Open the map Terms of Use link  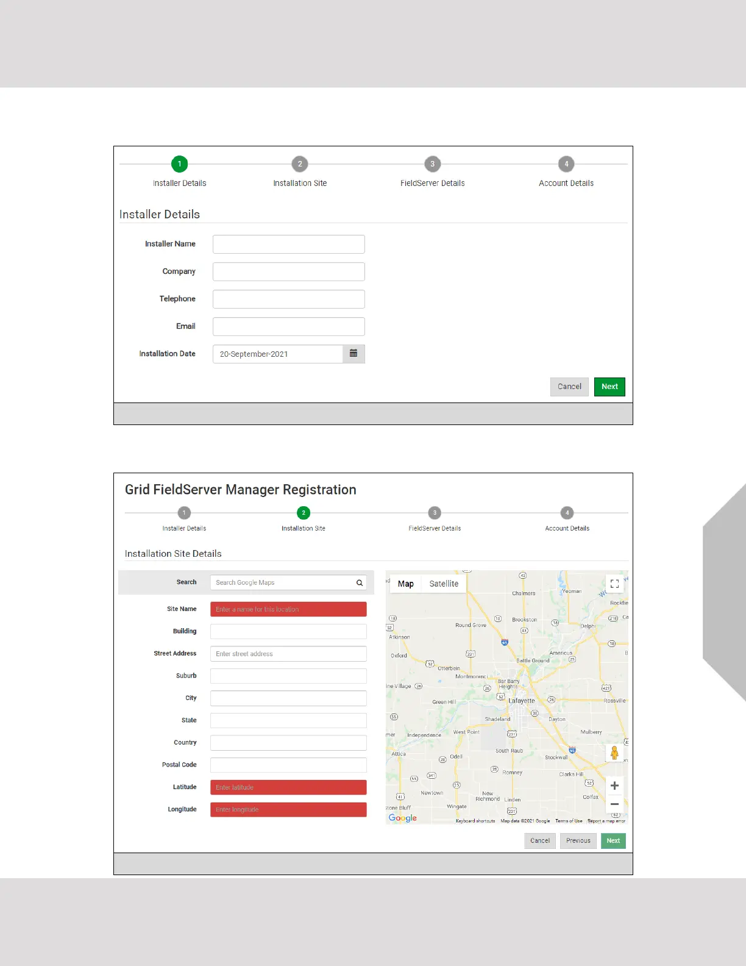569,821
